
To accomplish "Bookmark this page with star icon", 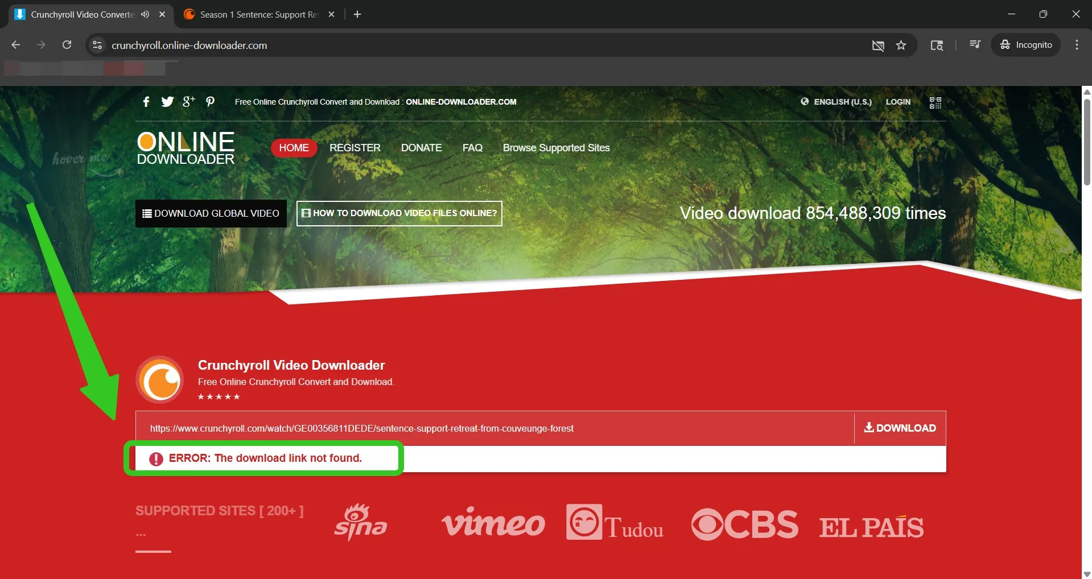I will [901, 45].
